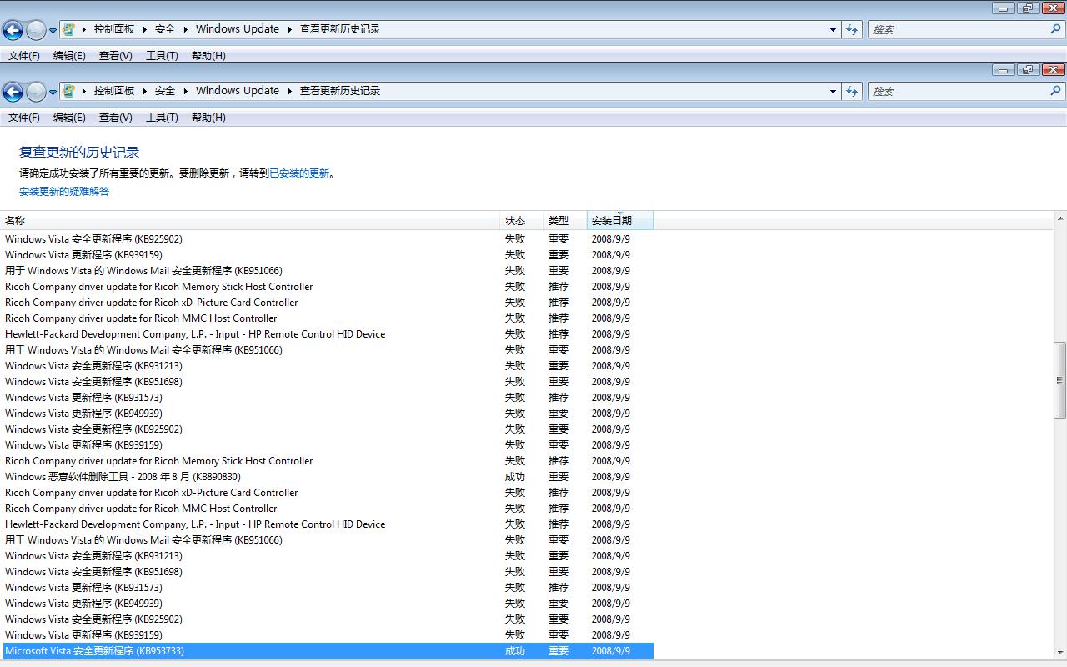Select the Windows 恶意软件删除工具 (KB890830) entry
1067x667 pixels.
pos(123,477)
